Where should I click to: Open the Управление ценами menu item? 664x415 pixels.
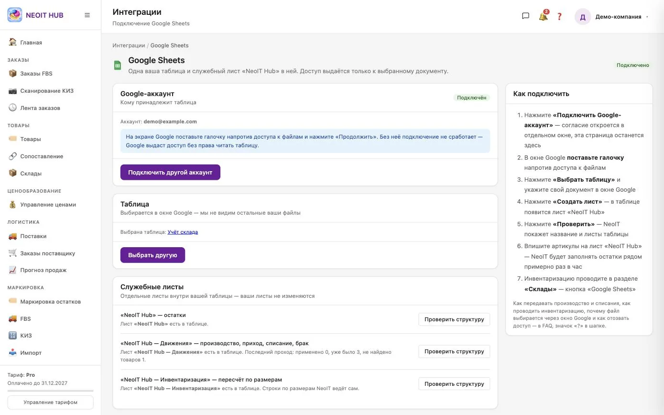(x=50, y=205)
